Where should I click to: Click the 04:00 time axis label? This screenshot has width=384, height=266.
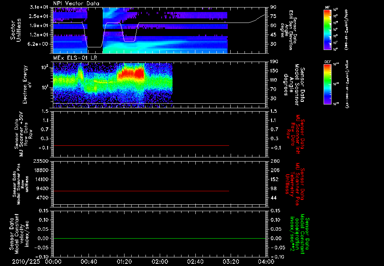pos(266,262)
